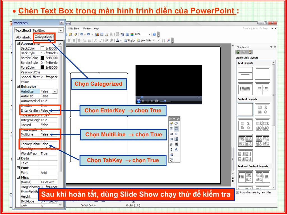The height and width of the screenshot is (215, 287).
Task: Click the Paste icon in the toolbar
Action: 71,34
